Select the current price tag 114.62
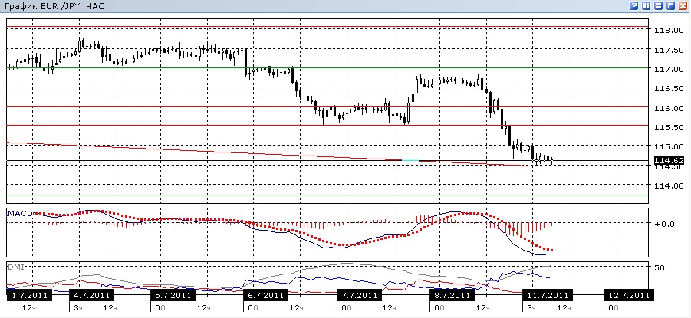This screenshot has height=318, width=691. (669, 160)
